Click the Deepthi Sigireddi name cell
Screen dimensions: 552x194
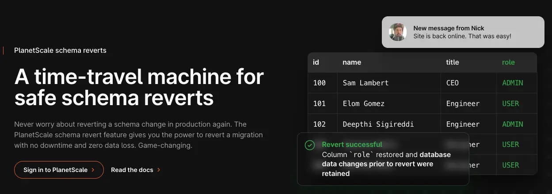378,124
